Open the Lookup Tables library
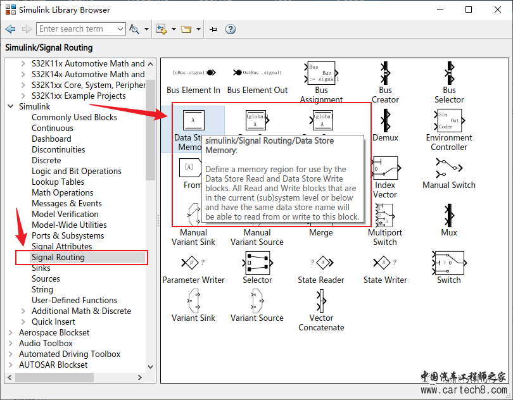 tap(58, 182)
